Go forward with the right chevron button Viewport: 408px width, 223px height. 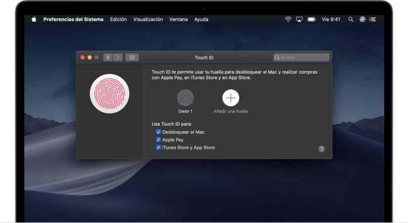tap(117, 58)
